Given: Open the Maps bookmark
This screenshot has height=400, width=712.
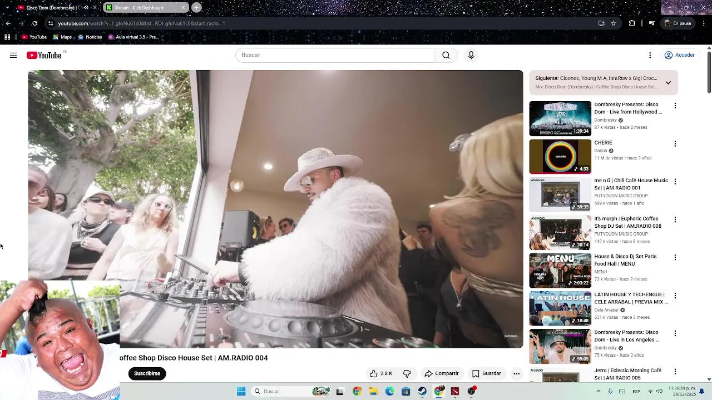Looking at the screenshot, I should click(x=62, y=37).
